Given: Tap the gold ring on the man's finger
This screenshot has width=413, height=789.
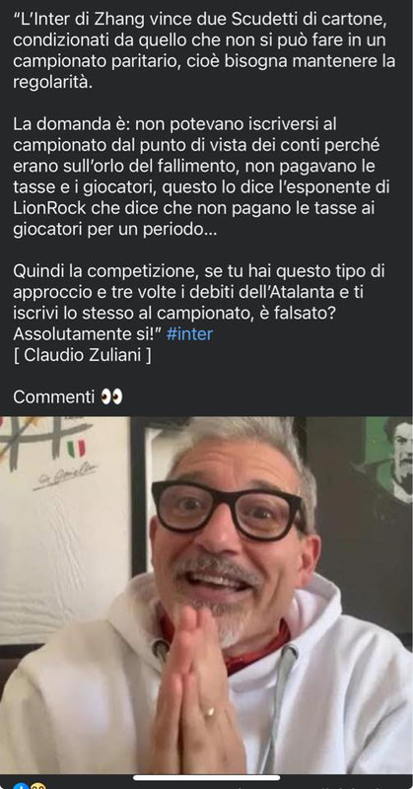Looking at the screenshot, I should [209, 712].
